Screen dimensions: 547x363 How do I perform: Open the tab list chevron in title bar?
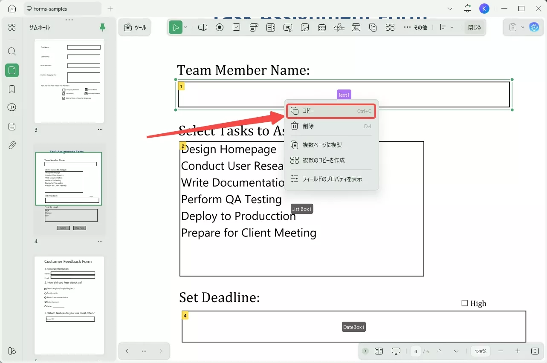[x=451, y=9]
